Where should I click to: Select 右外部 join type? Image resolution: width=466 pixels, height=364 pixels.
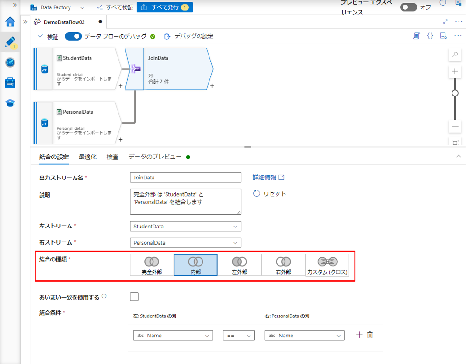[x=284, y=265]
